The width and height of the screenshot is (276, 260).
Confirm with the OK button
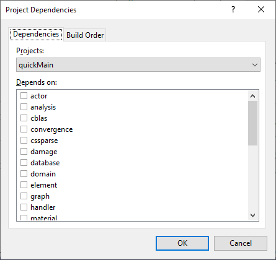point(182,243)
